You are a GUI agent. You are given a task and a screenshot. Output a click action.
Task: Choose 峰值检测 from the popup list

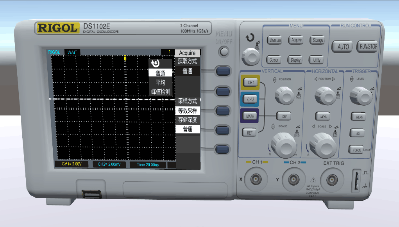pos(161,92)
